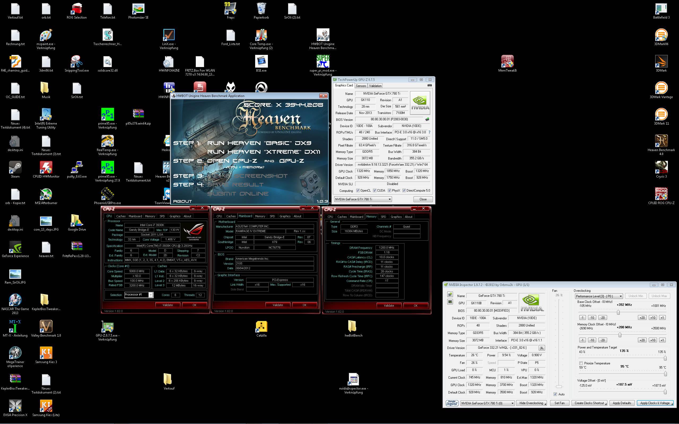Click the -10 button under Memory Clock Offset
The height and width of the screenshot is (424, 679).
point(592,340)
